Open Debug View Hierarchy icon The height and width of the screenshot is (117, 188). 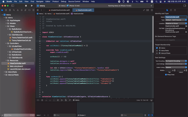point(58,100)
